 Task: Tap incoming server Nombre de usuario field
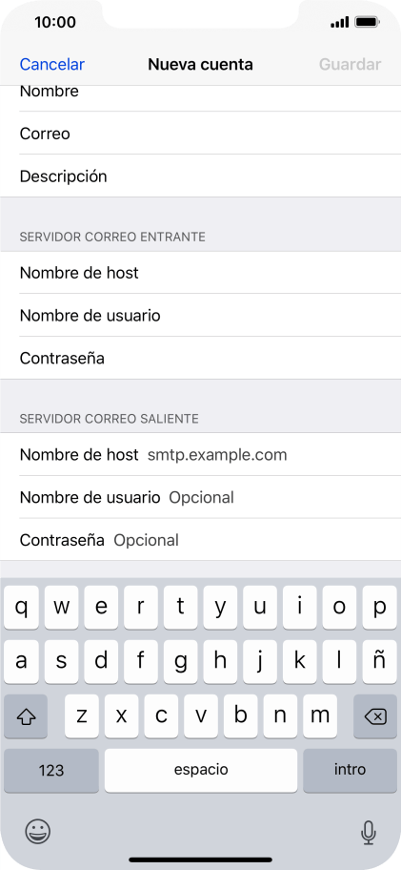(x=200, y=315)
